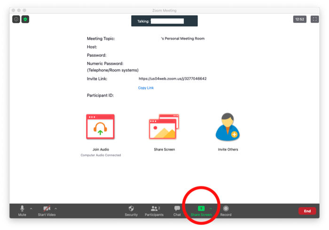Click the Share Screen label under picture icon
This screenshot has height=230, width=329.
(x=164, y=150)
